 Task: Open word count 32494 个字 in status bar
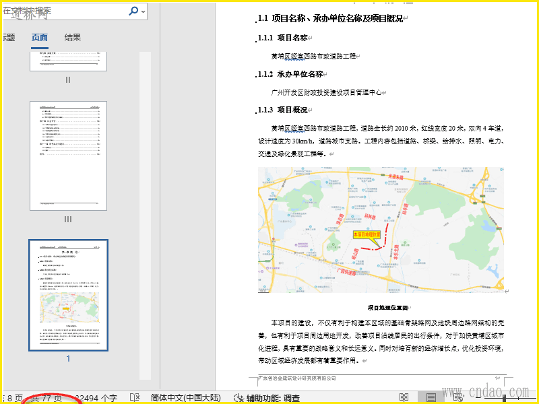94,398
